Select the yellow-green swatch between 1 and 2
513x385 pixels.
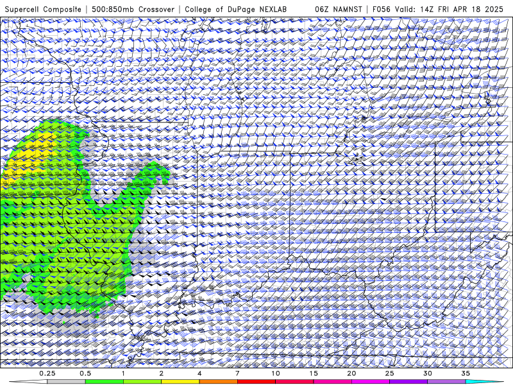[x=142, y=382]
